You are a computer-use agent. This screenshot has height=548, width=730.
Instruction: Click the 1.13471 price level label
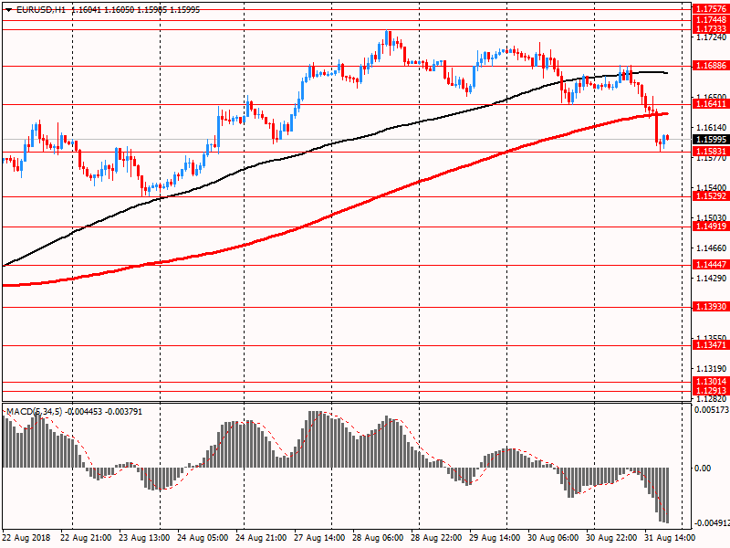tap(711, 345)
